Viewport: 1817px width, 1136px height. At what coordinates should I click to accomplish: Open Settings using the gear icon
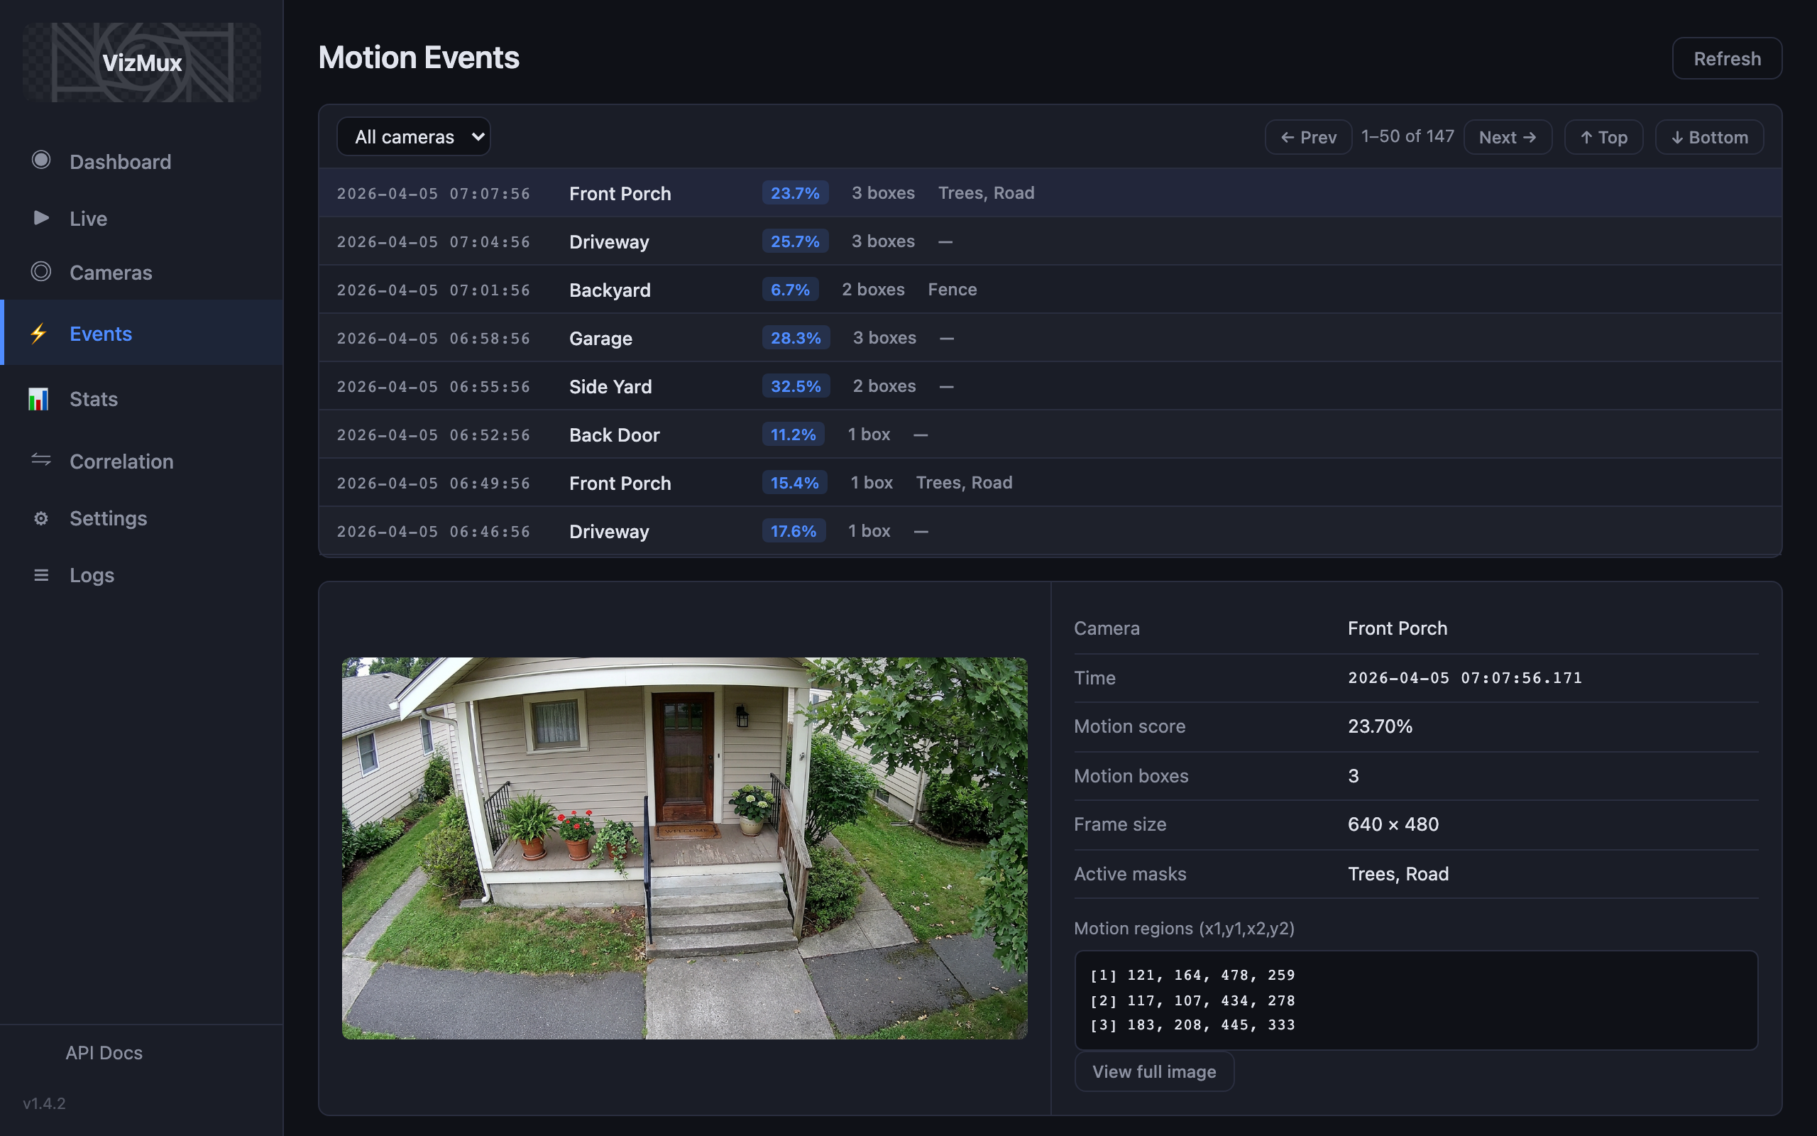click(40, 518)
